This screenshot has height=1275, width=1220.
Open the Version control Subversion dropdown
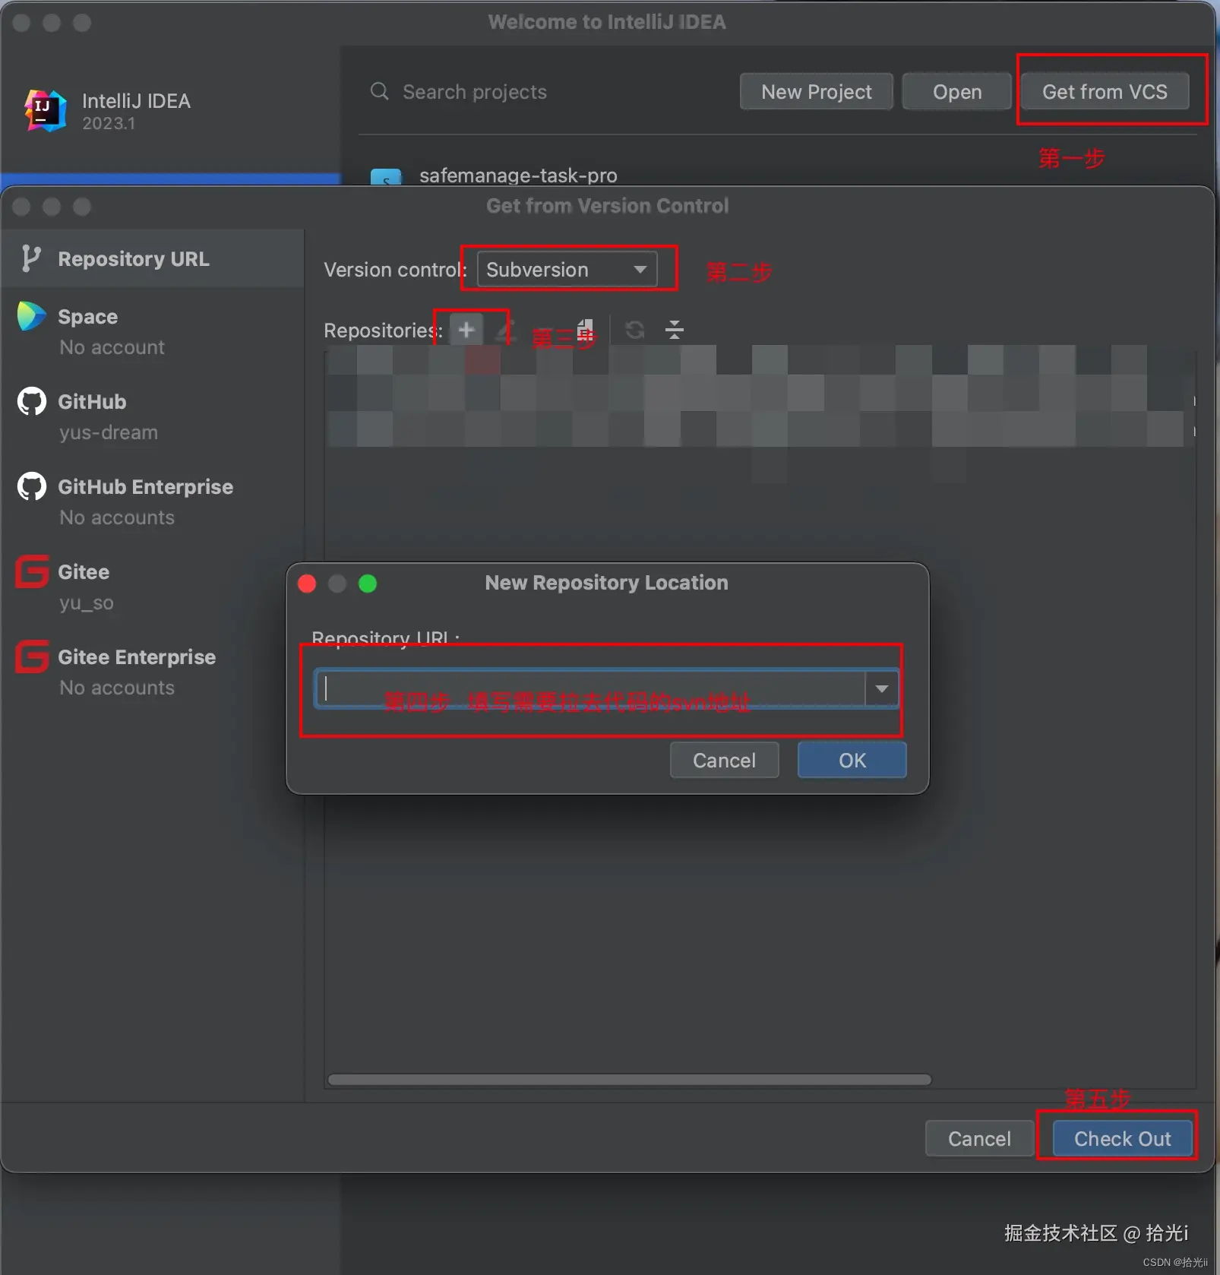[567, 270]
